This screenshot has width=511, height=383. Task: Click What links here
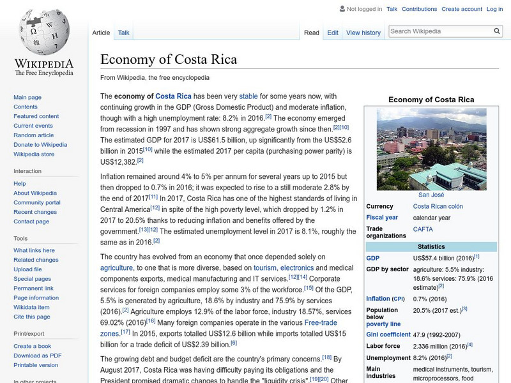[34, 250]
